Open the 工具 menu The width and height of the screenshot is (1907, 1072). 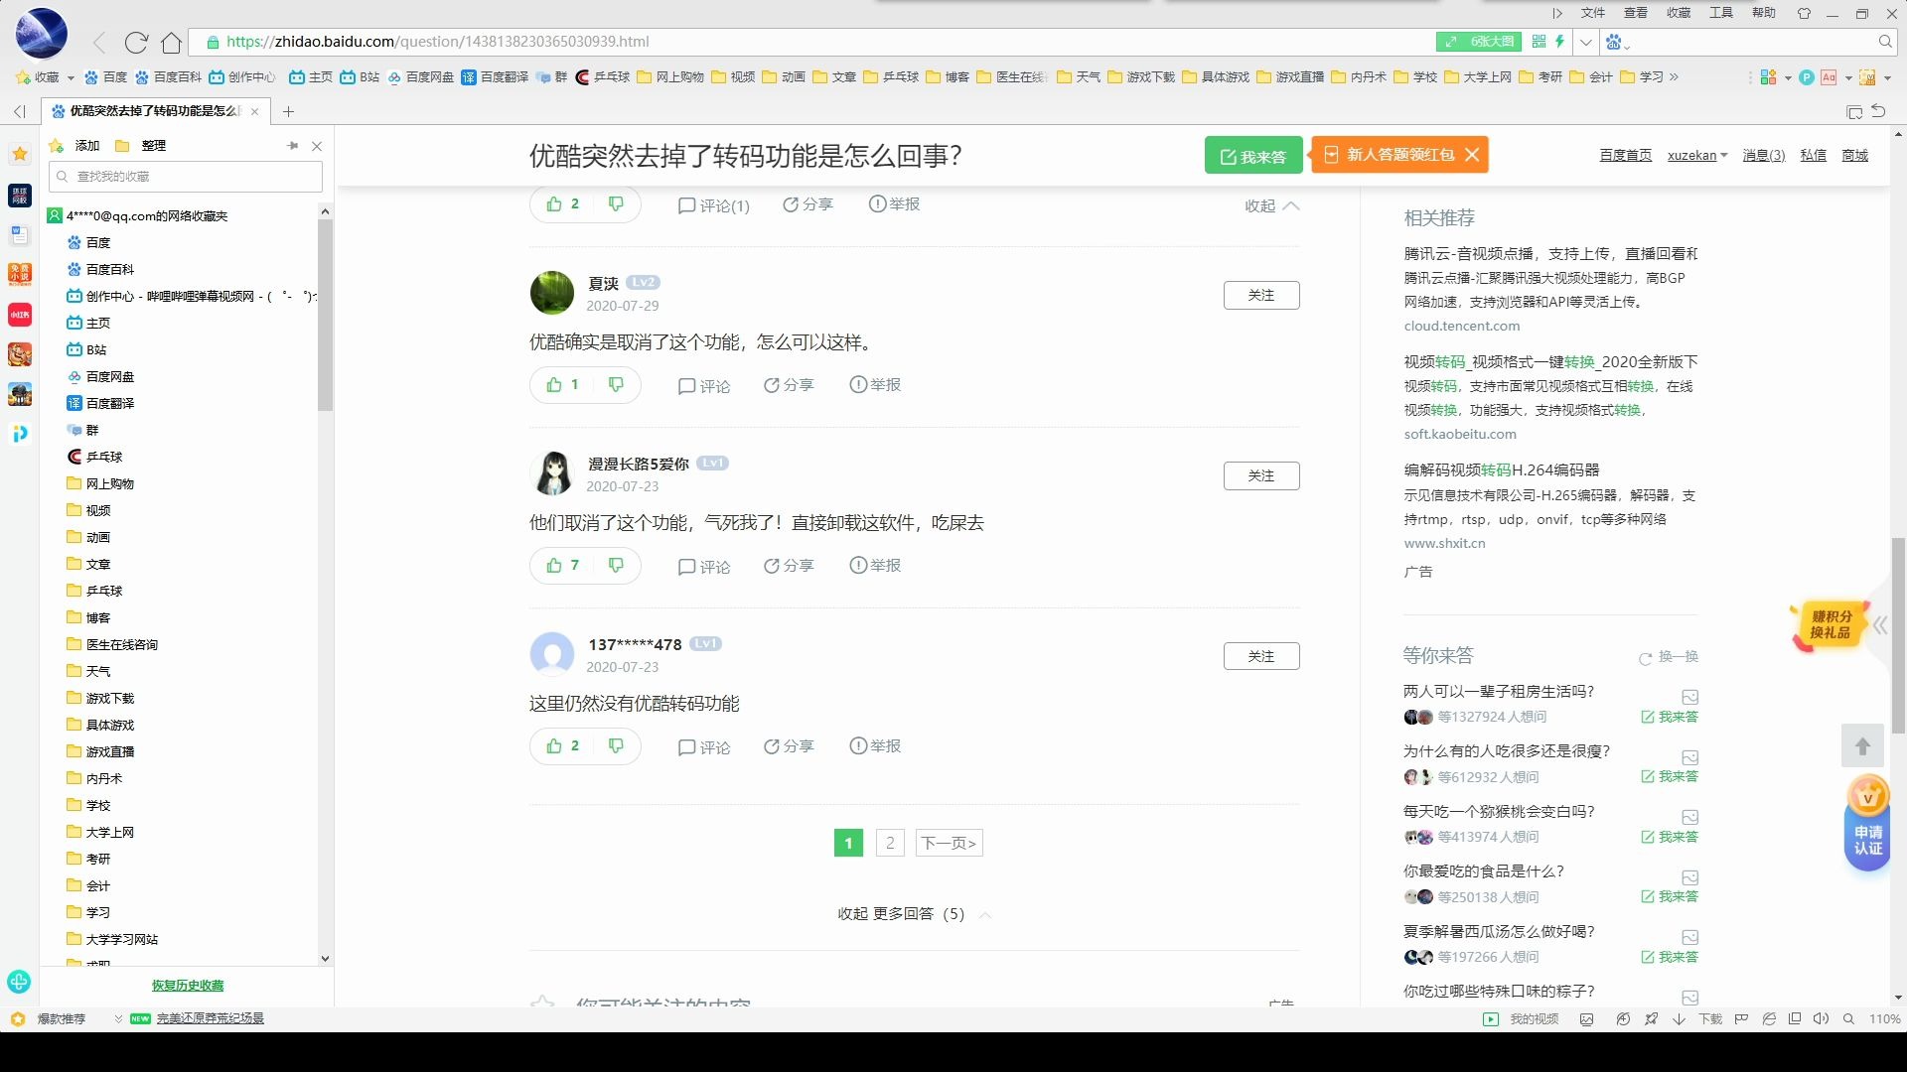tap(1721, 13)
